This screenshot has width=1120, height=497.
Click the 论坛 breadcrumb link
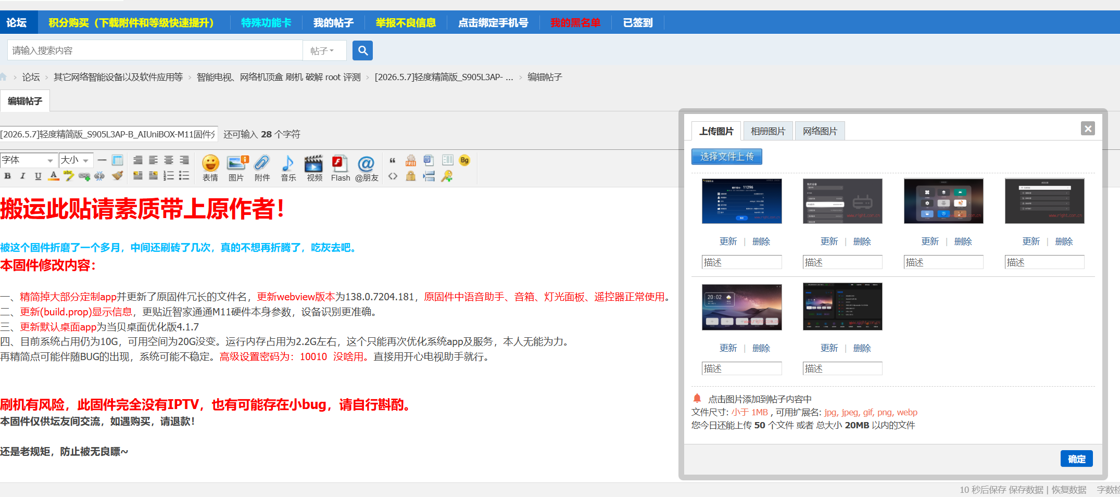pyautogui.click(x=31, y=77)
